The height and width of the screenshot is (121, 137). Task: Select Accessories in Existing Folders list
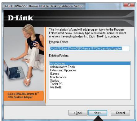tap(90, 63)
